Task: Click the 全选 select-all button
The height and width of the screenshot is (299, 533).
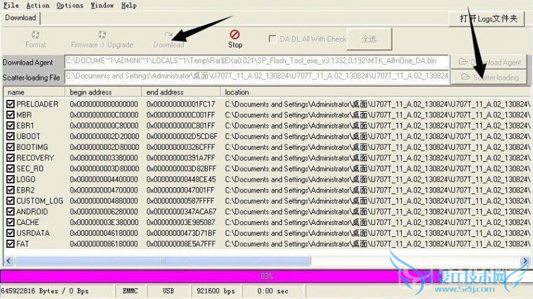Action: 369,39
